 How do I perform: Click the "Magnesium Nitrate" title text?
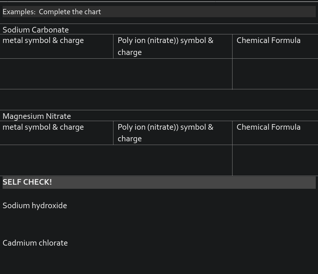pos(37,116)
